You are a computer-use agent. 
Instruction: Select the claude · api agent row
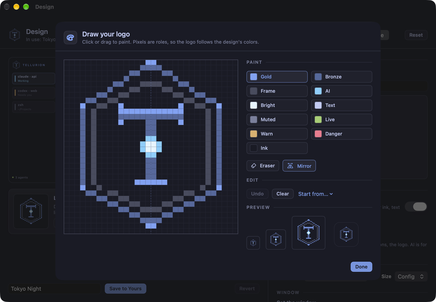pyautogui.click(x=34, y=78)
